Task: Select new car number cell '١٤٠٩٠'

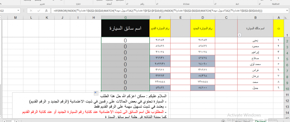Action: pyautogui.click(x=203, y=64)
